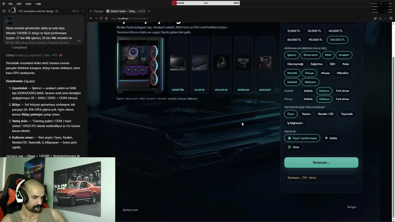Open the terminal icon

coord(380,18)
